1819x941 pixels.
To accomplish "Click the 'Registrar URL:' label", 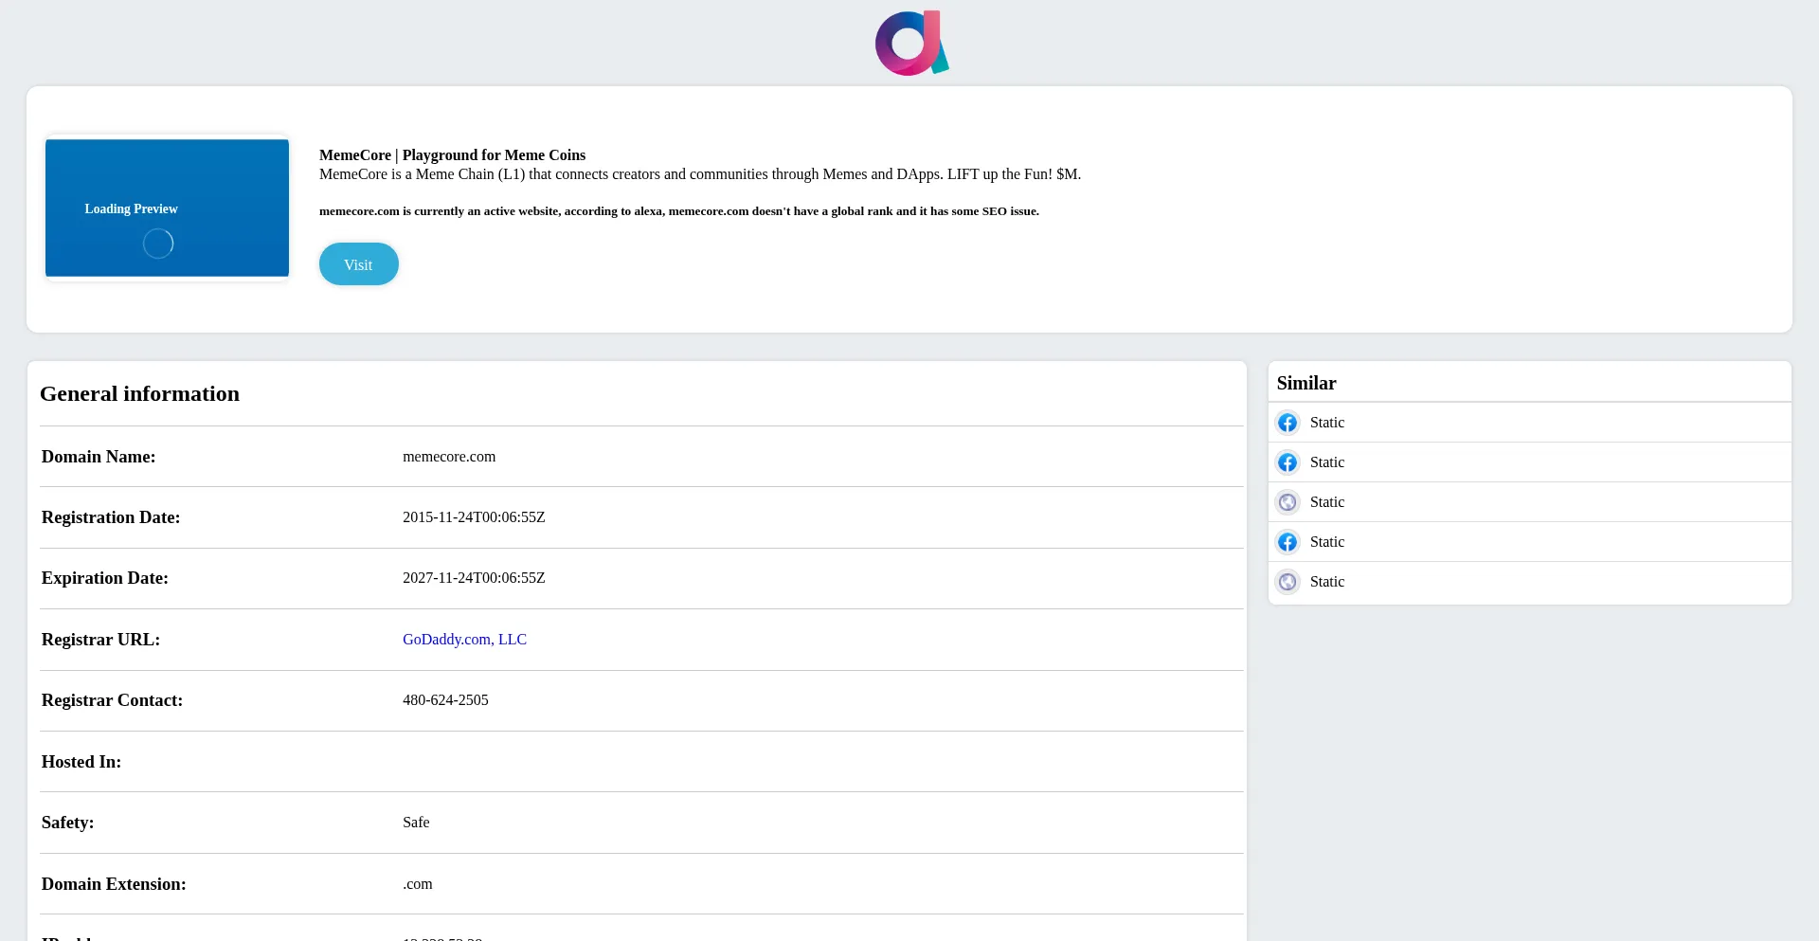I will coord(100,640).
